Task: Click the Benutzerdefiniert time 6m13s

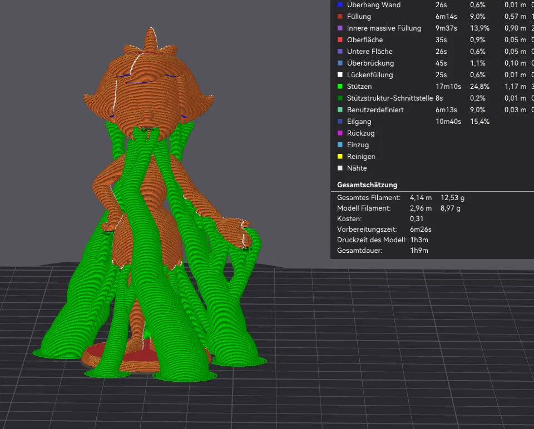Action: pos(446,109)
